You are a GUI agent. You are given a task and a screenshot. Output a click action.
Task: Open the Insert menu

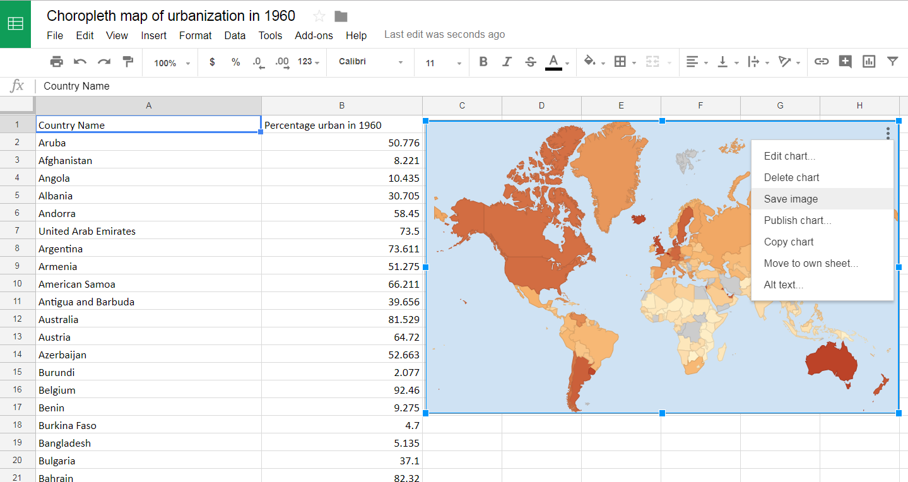point(153,35)
